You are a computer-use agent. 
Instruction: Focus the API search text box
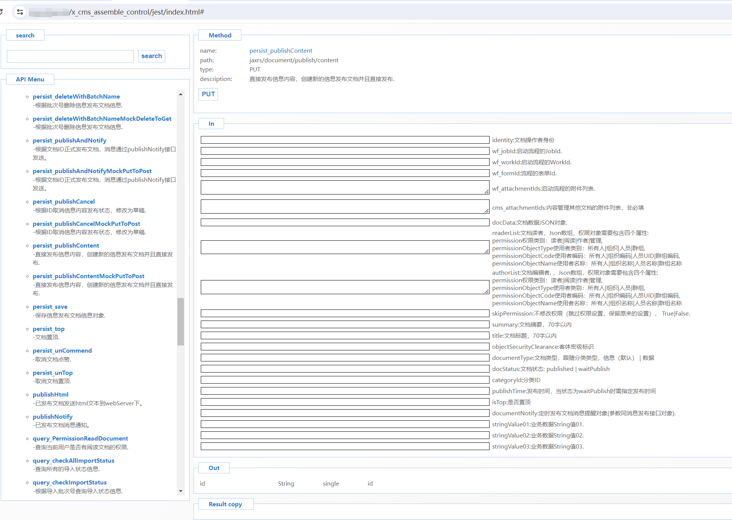(70, 56)
